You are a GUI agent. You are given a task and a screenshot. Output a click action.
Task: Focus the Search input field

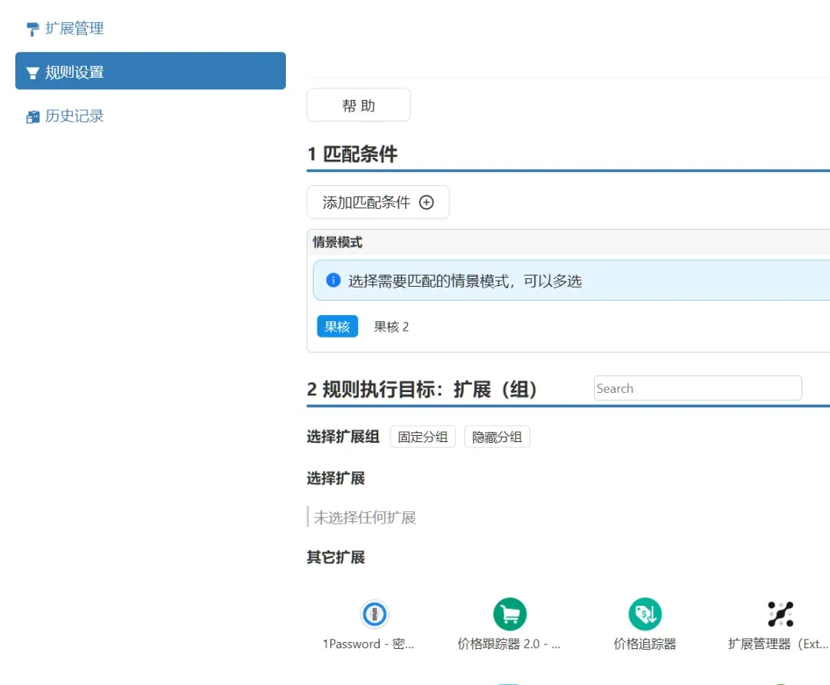(698, 388)
